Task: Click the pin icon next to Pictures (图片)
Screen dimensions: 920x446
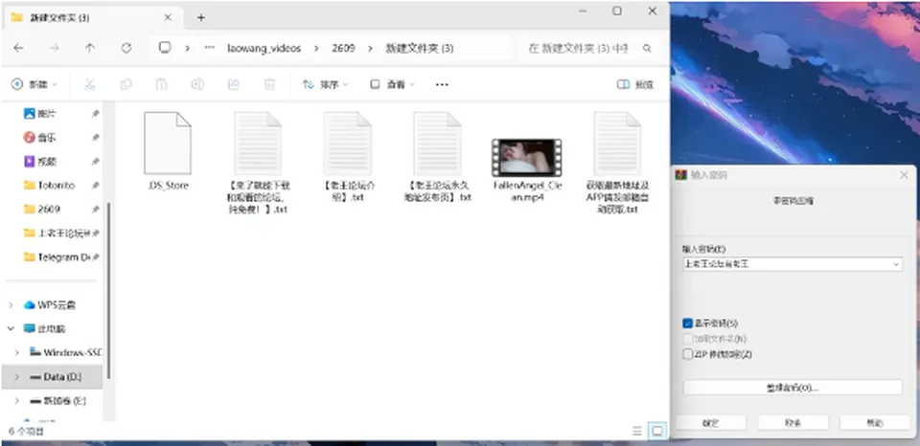Action: point(95,114)
